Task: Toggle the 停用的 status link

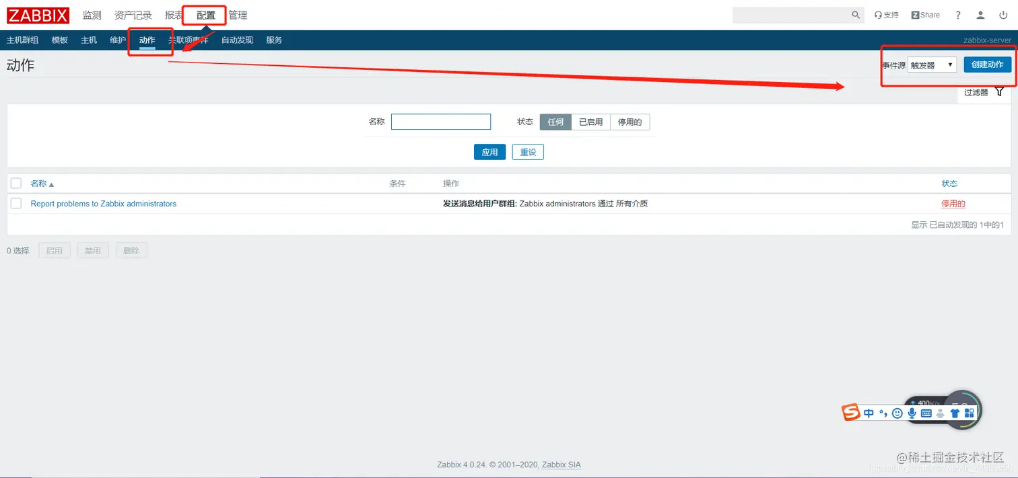Action: pyautogui.click(x=953, y=204)
